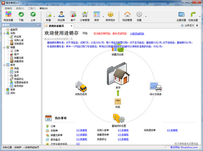The height and width of the screenshot is (151, 203).
Task: Open 网店设置 toolbar icon
Action: (8, 14)
